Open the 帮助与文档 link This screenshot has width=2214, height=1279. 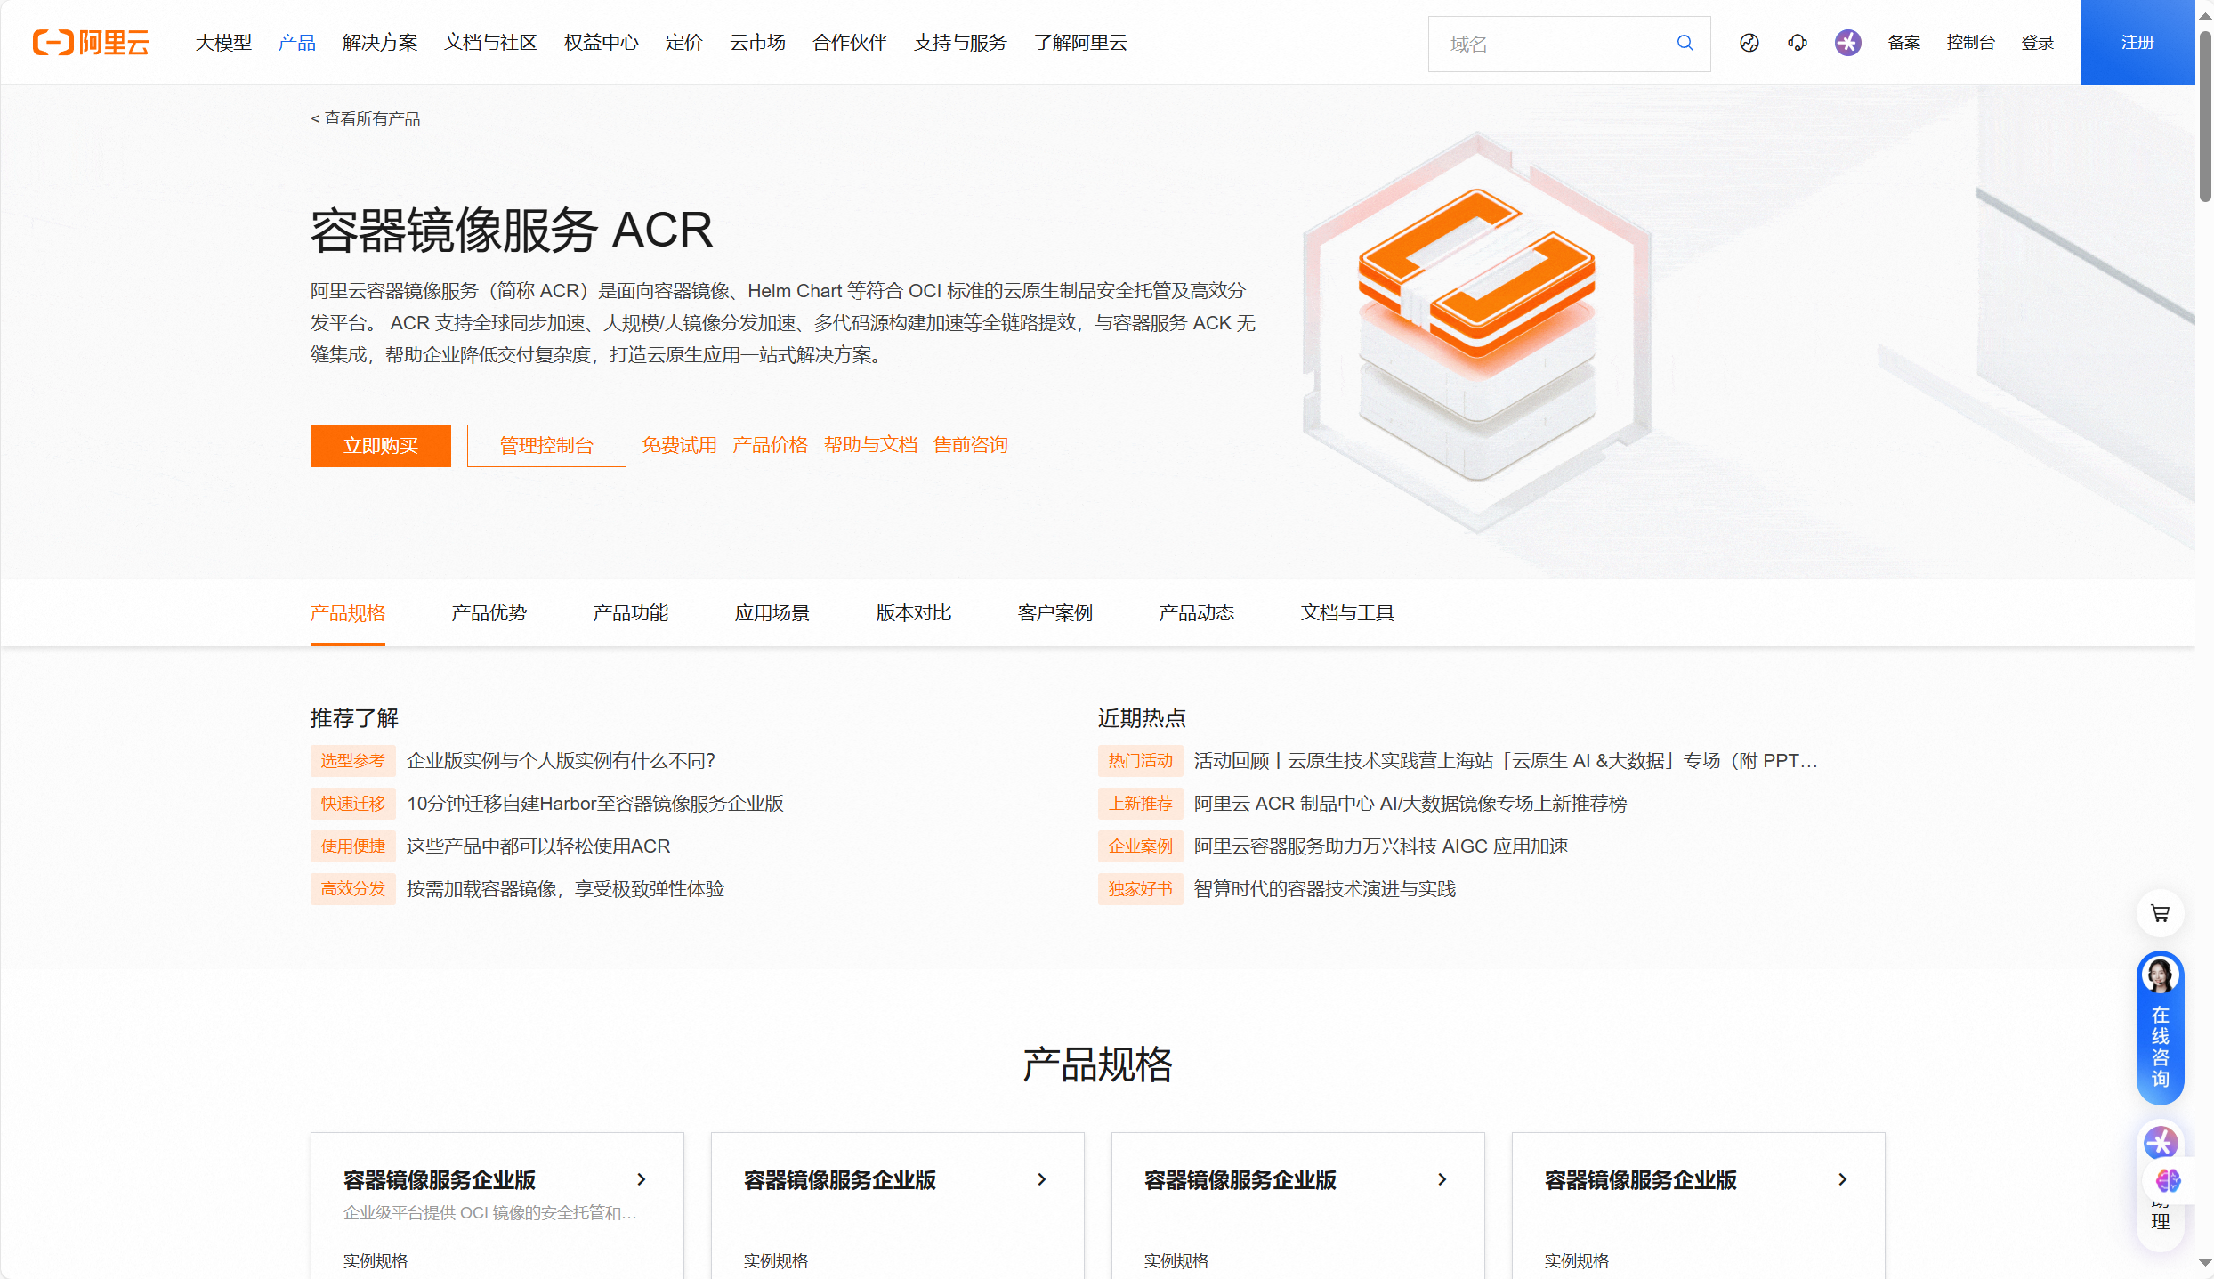pyautogui.click(x=871, y=445)
